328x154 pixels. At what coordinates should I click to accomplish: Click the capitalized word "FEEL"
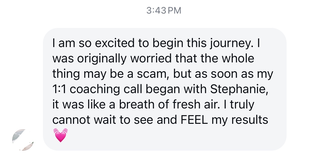194,120
